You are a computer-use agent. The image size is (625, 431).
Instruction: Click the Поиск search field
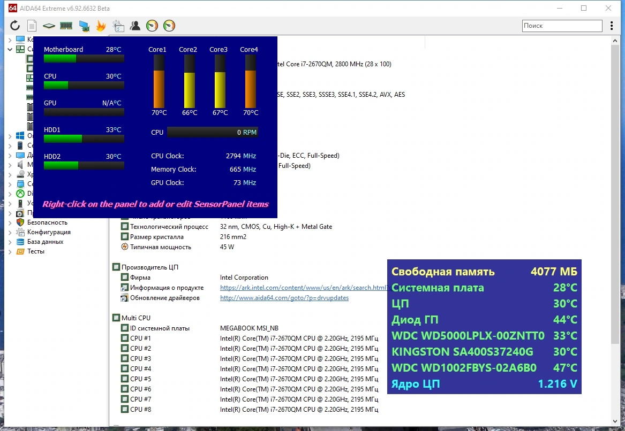(562, 26)
